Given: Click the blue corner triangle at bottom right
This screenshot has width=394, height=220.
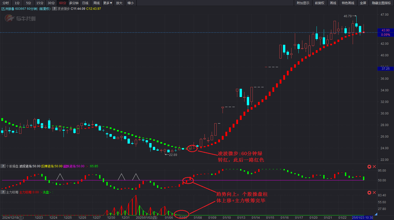Looking at the screenshot, I should pos(376,214).
